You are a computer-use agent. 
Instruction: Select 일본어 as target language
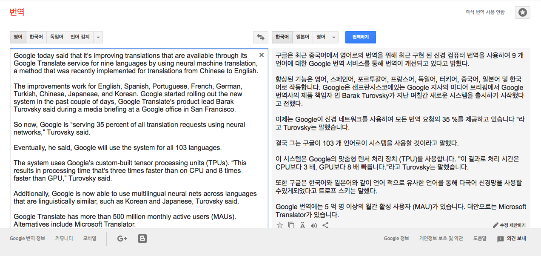302,37
